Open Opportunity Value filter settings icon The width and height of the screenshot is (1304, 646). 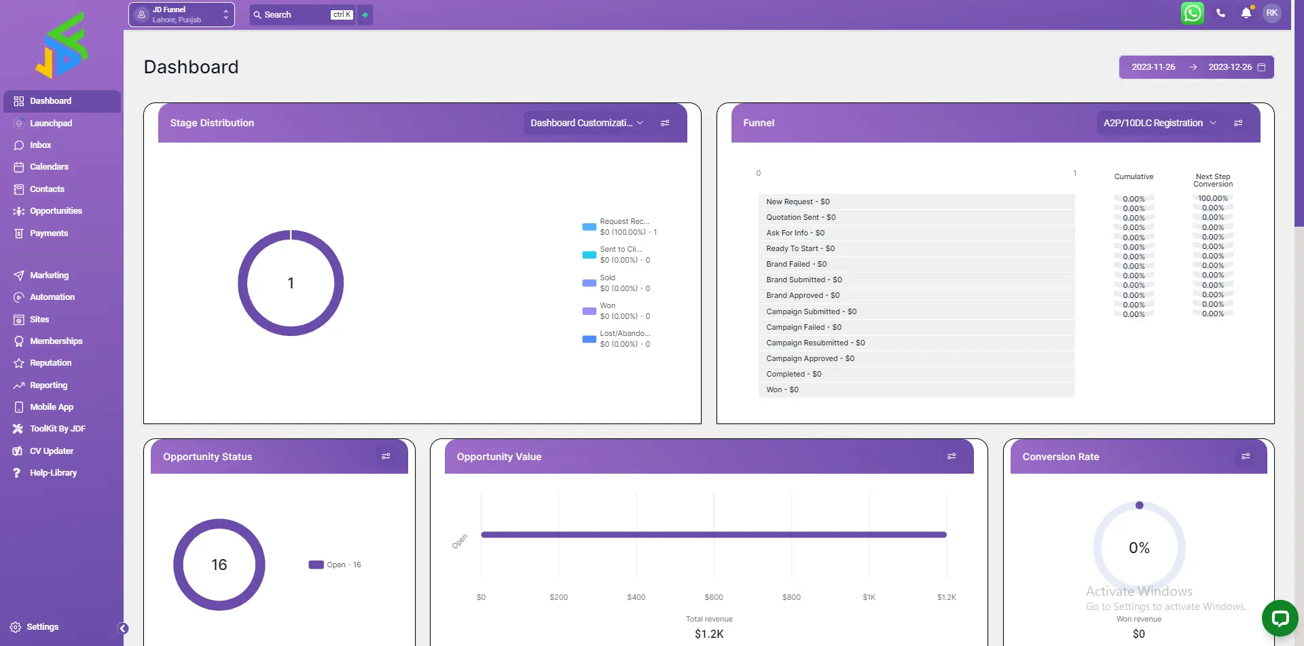(x=952, y=457)
